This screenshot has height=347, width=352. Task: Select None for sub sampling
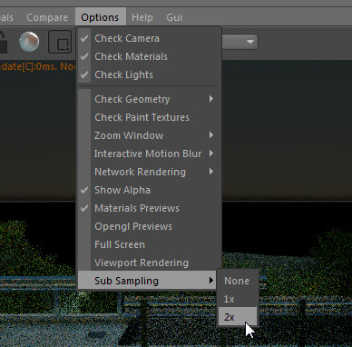[238, 281]
